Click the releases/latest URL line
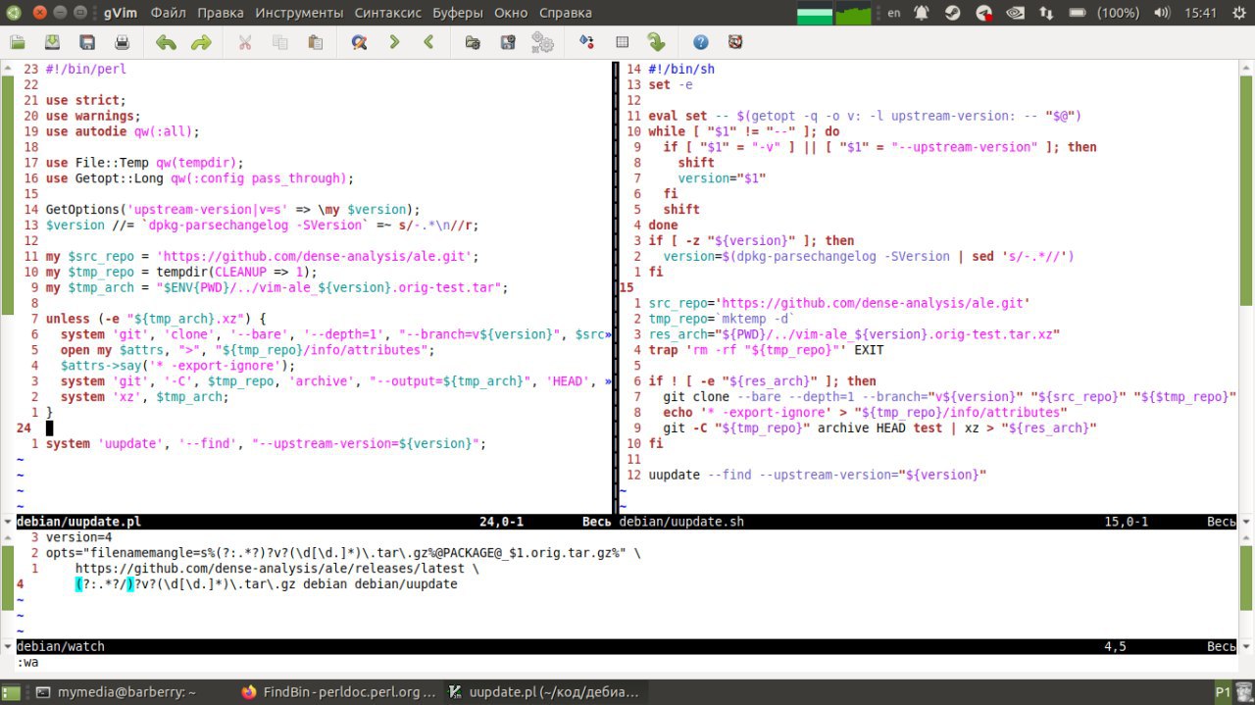 277,568
